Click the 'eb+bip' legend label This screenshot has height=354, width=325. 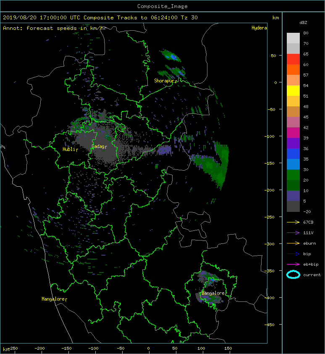tap(311, 264)
